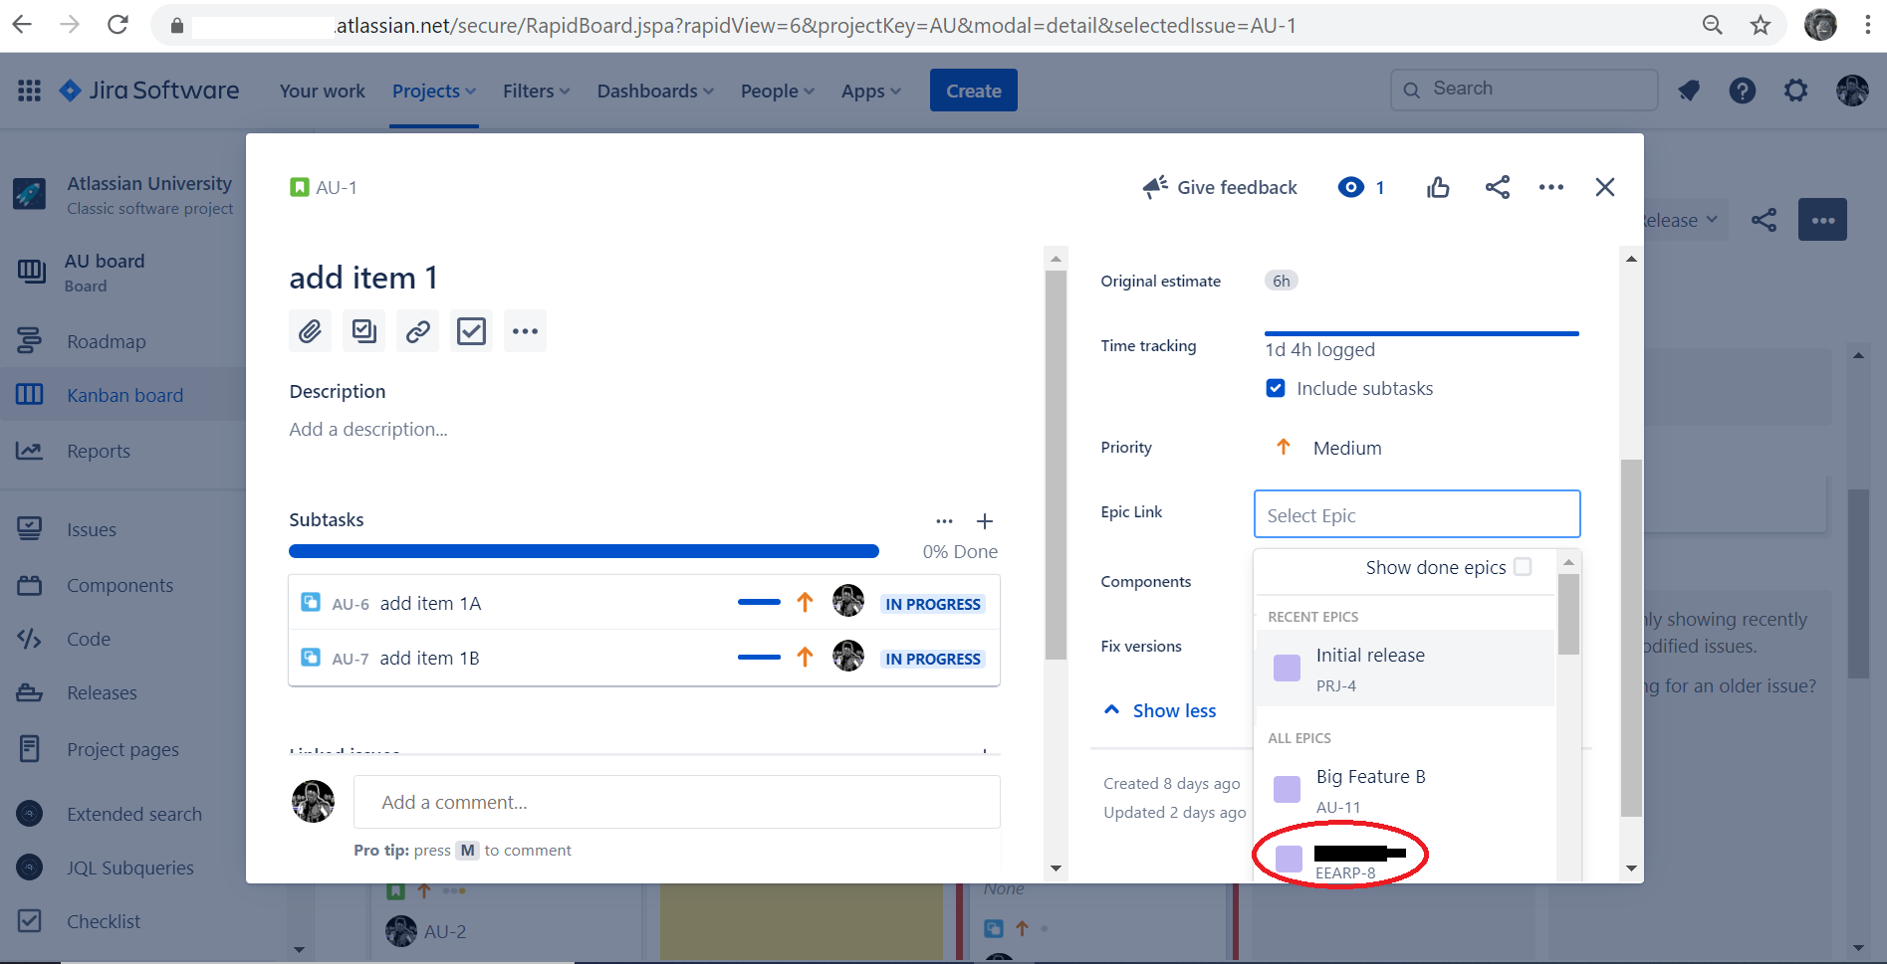
Task: Open the Jira notifications icon
Action: pos(1689,91)
